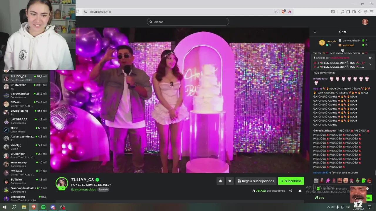Open the Eventos especiales category link

tap(83, 190)
